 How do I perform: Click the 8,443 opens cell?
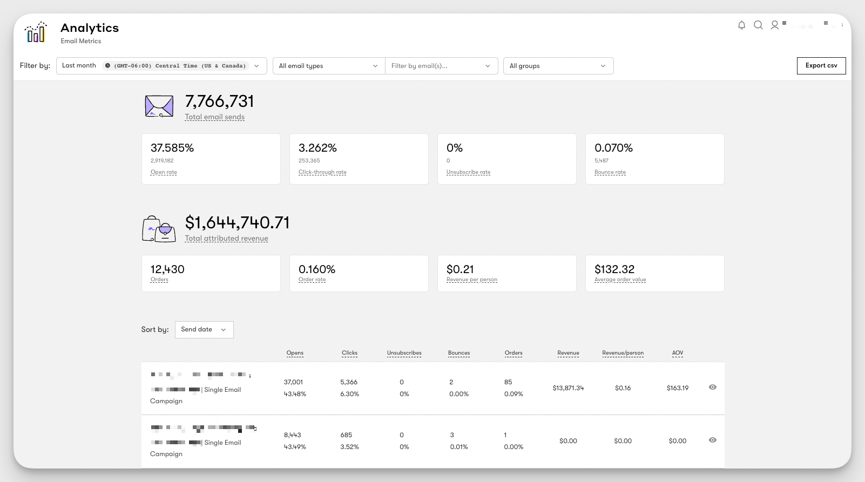tap(293, 435)
